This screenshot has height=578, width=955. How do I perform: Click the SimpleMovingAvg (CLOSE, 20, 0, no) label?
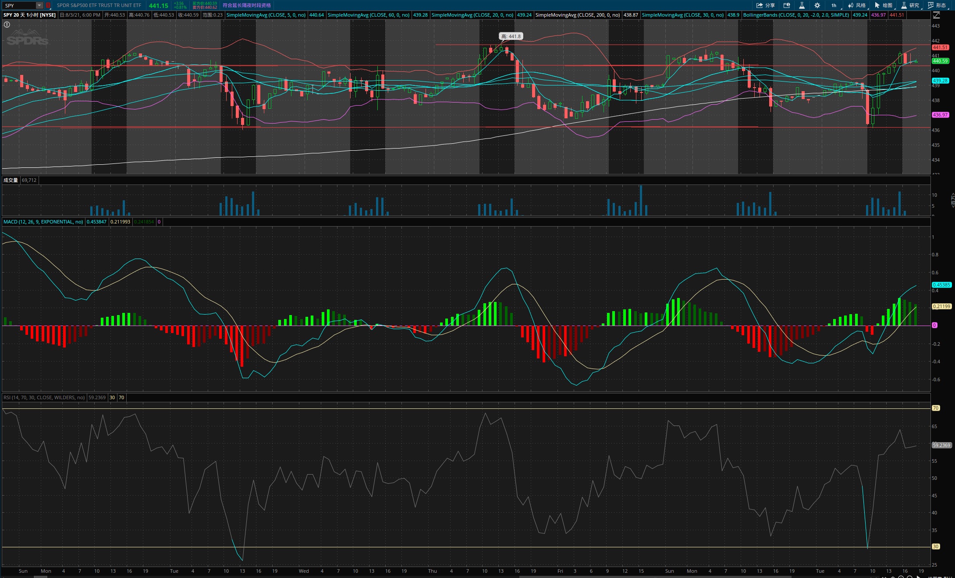pyautogui.click(x=472, y=15)
